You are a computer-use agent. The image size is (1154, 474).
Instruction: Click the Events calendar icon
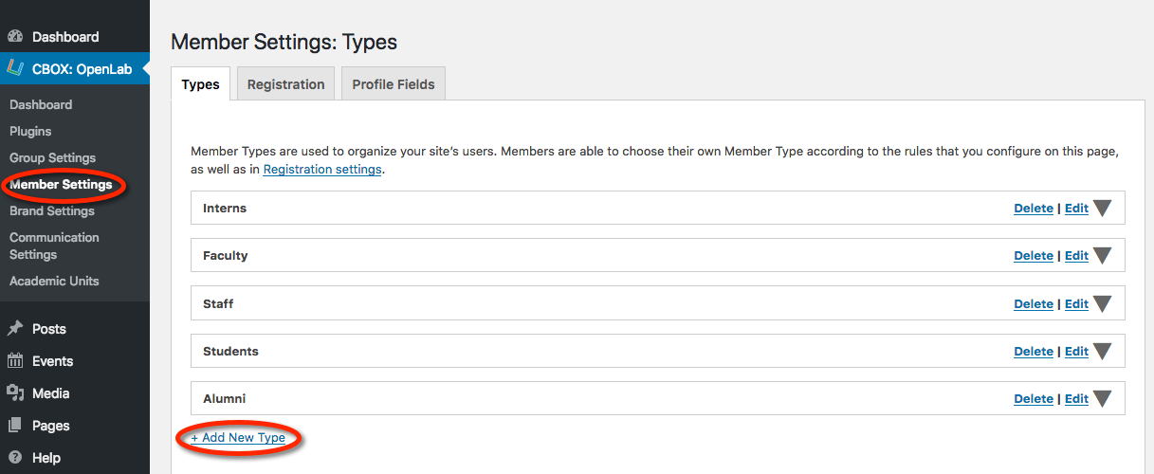pyautogui.click(x=15, y=361)
